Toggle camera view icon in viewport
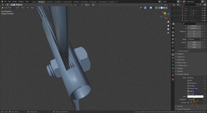This screenshot has width=207, height=113. coord(168,29)
